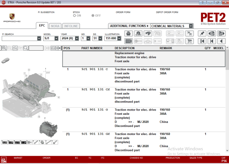
Task: Jump to first record double-bar arrow
Action: pyautogui.click(x=202, y=41)
